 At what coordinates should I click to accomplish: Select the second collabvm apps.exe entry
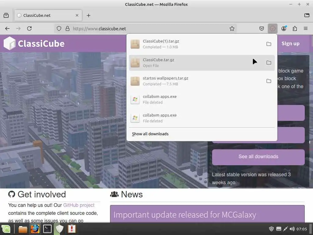click(202, 118)
